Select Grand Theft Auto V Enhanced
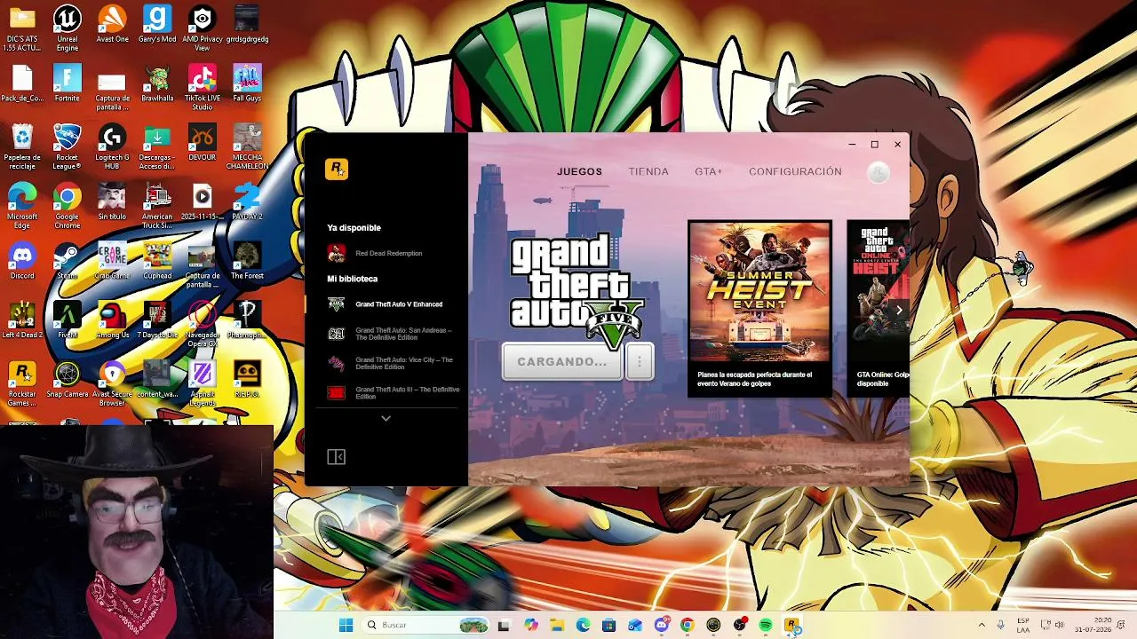1137x639 pixels. (386, 304)
